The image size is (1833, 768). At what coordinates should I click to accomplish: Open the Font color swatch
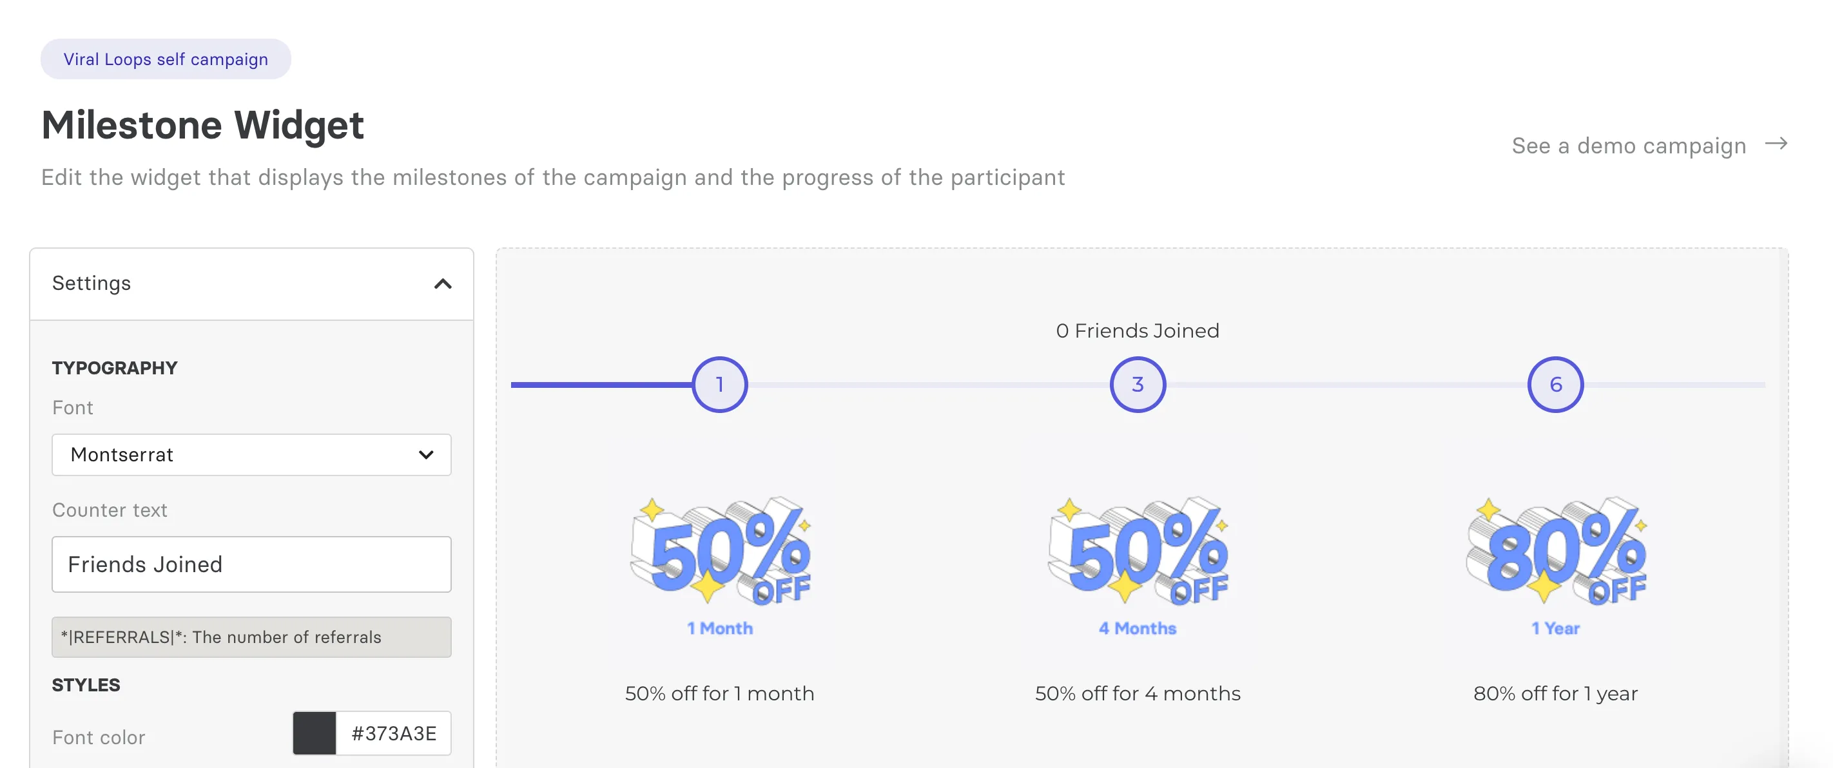[x=315, y=733]
